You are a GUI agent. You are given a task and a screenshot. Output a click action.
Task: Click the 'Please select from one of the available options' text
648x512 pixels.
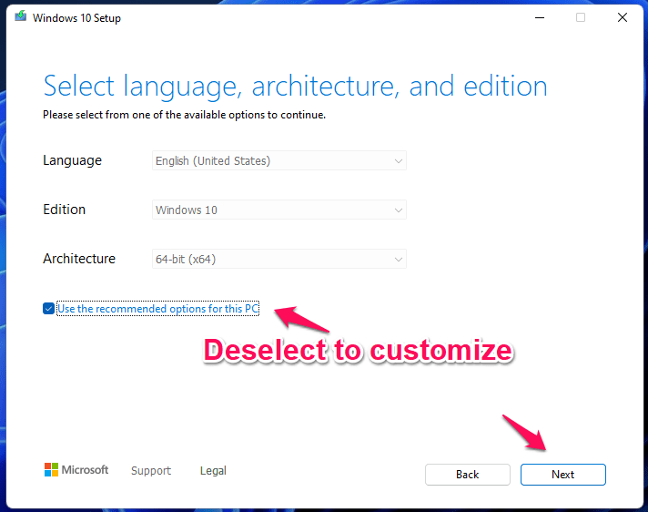185,115
